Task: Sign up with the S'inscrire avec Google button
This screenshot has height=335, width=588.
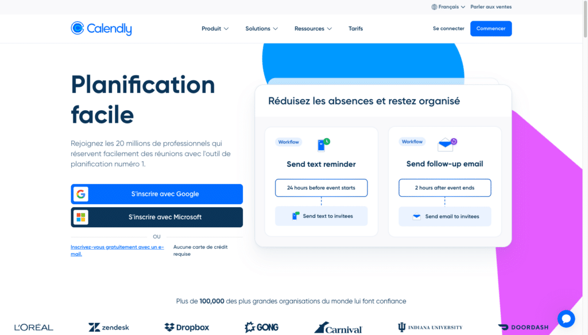Action: 157,194
